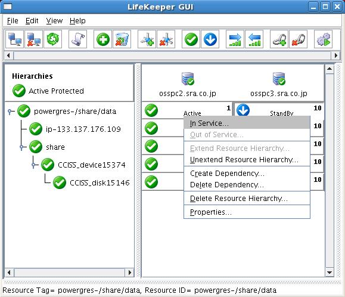
Task: Select the powergres-/share/data resource label
Action: pos(75,112)
